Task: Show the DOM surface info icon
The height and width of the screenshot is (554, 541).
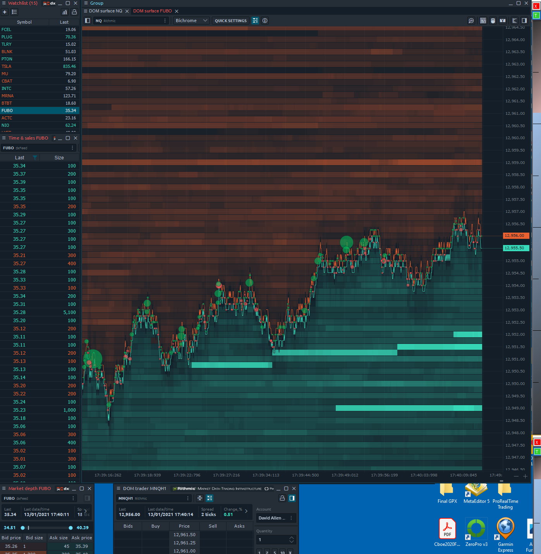Action: (265, 21)
